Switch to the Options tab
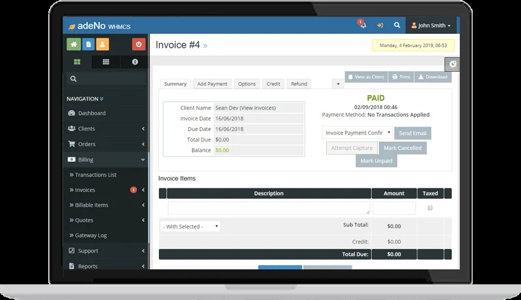The image size is (521, 300). pos(247,84)
